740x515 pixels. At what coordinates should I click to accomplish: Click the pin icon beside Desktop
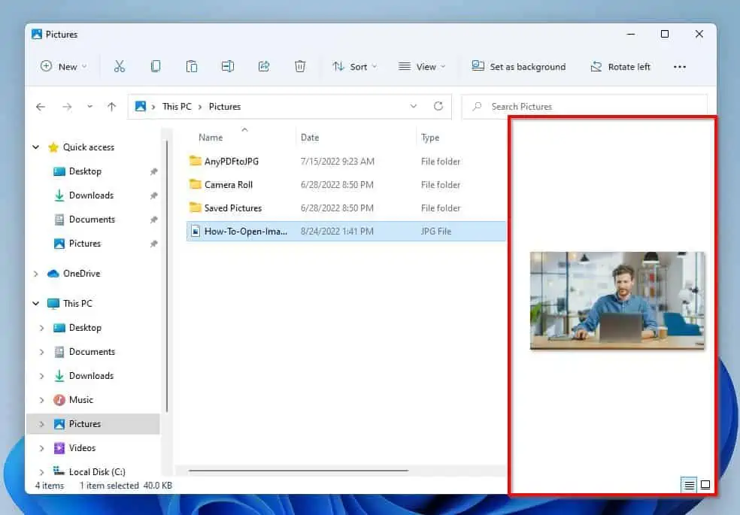153,171
